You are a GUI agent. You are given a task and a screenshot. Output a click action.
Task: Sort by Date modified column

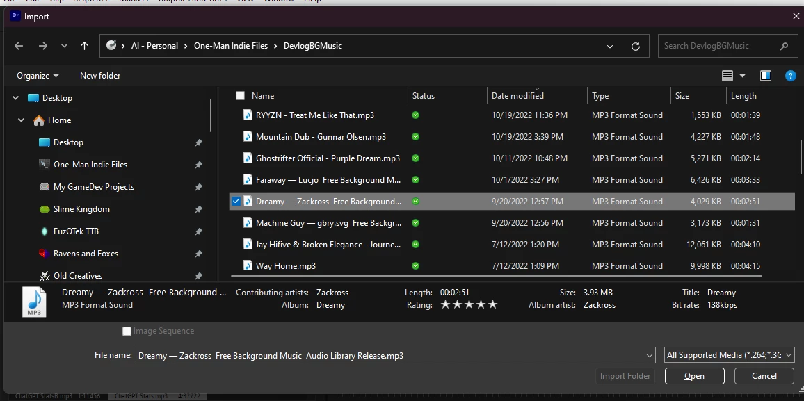(517, 96)
